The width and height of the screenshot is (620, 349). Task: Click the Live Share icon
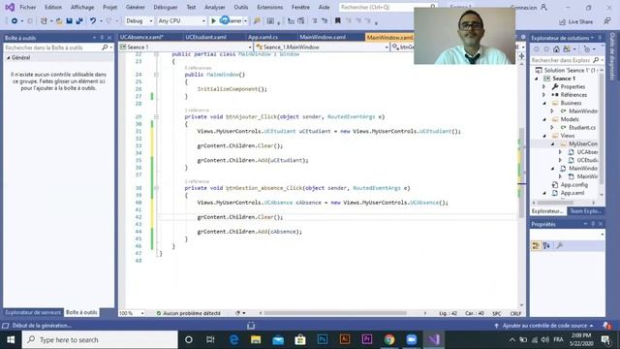[562, 21]
